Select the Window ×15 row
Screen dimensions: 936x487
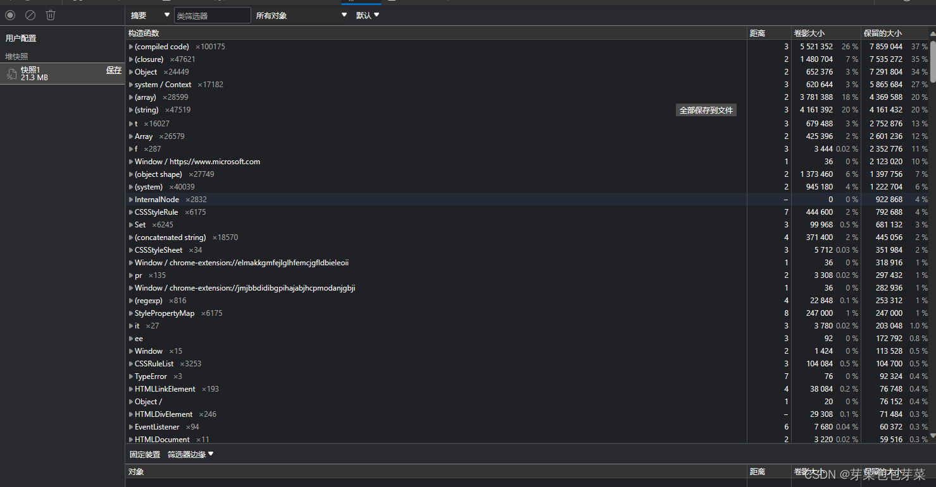527,351
